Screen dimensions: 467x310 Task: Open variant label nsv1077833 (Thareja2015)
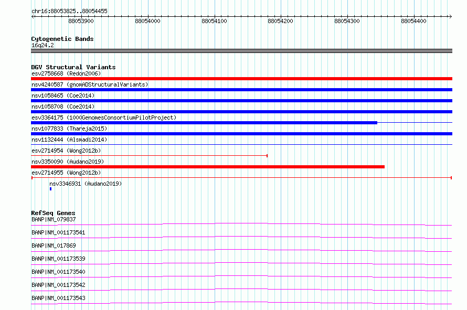[x=69, y=129]
